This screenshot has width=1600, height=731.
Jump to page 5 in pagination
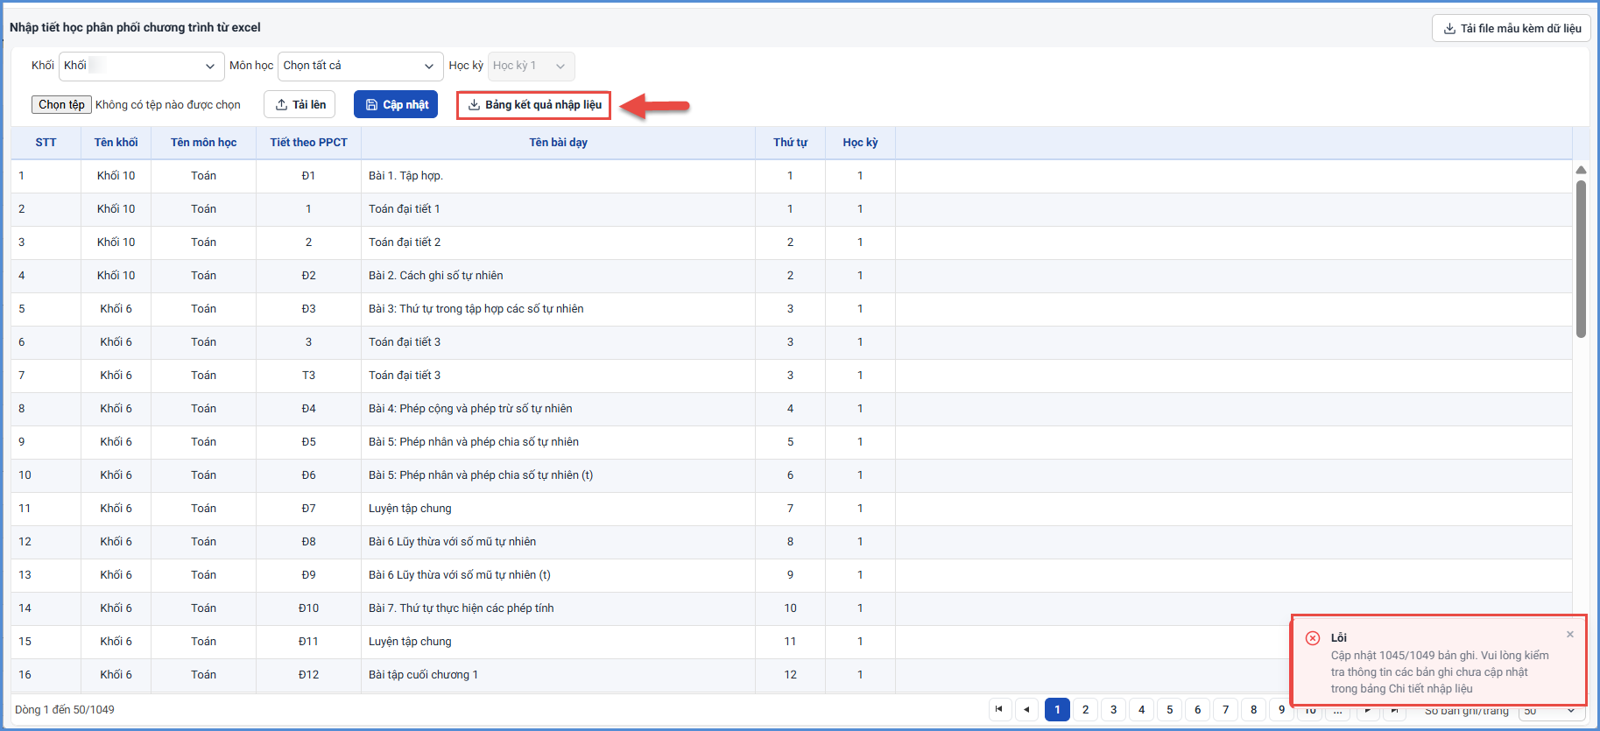tap(1170, 709)
